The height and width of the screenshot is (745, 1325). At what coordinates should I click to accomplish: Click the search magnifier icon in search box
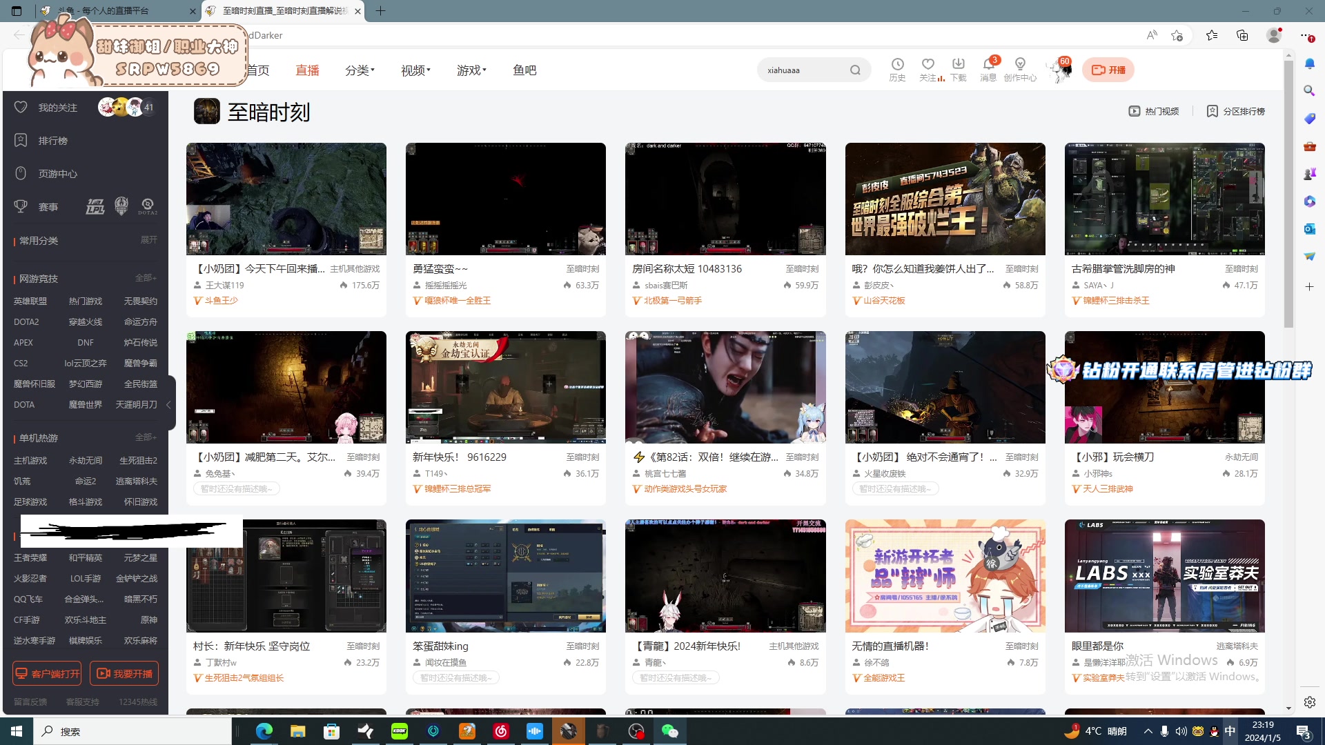click(855, 70)
